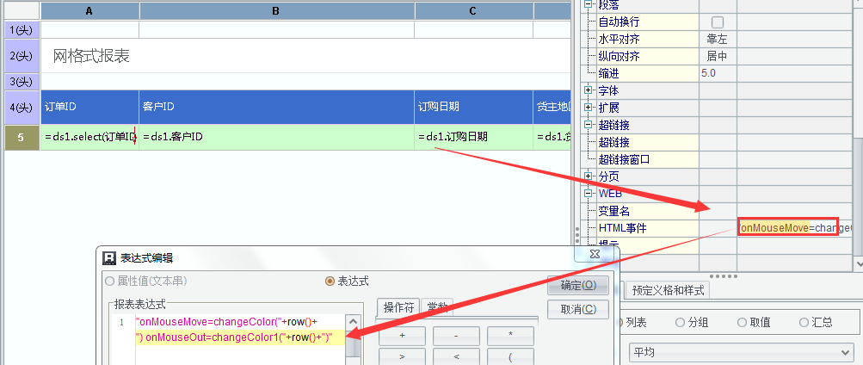Click the onMouseMove expression line
This screenshot has height=365, width=863.
225,323
